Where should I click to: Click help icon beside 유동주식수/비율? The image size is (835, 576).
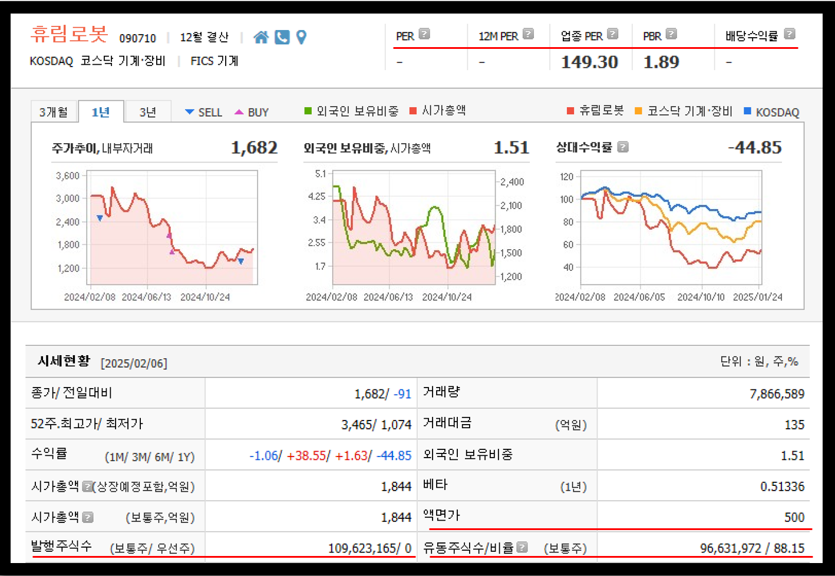[x=522, y=547]
